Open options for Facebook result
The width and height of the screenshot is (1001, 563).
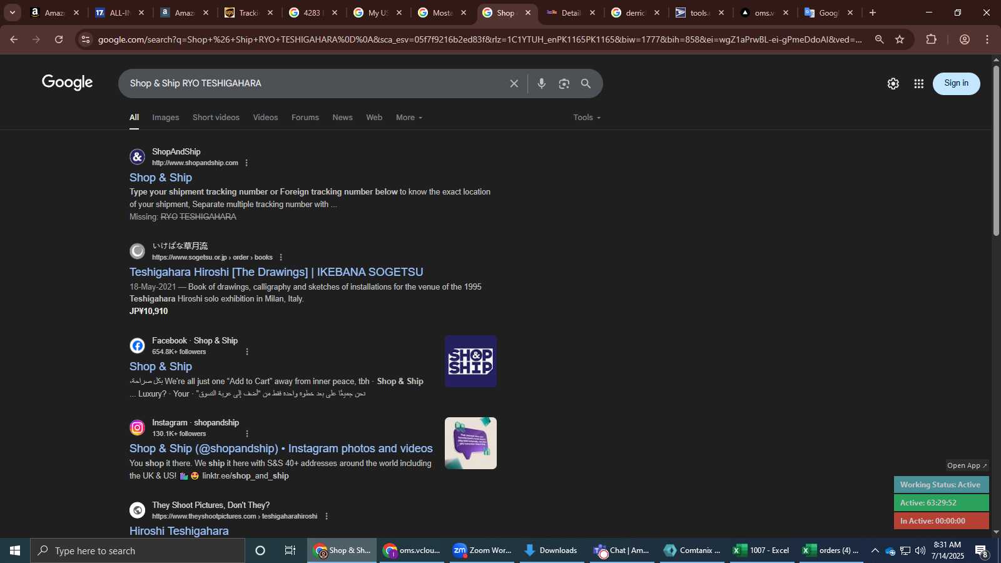click(x=247, y=352)
